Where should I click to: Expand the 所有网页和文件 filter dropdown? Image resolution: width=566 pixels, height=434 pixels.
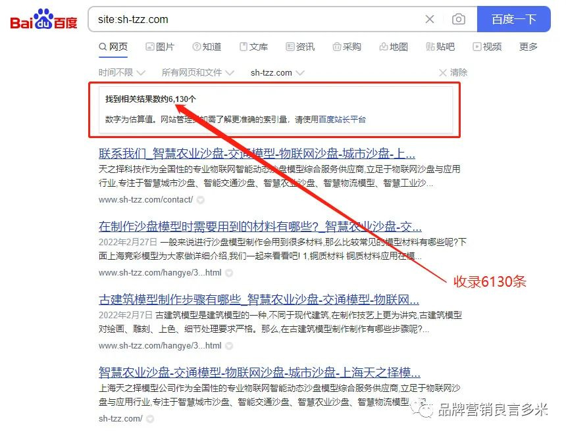198,73
